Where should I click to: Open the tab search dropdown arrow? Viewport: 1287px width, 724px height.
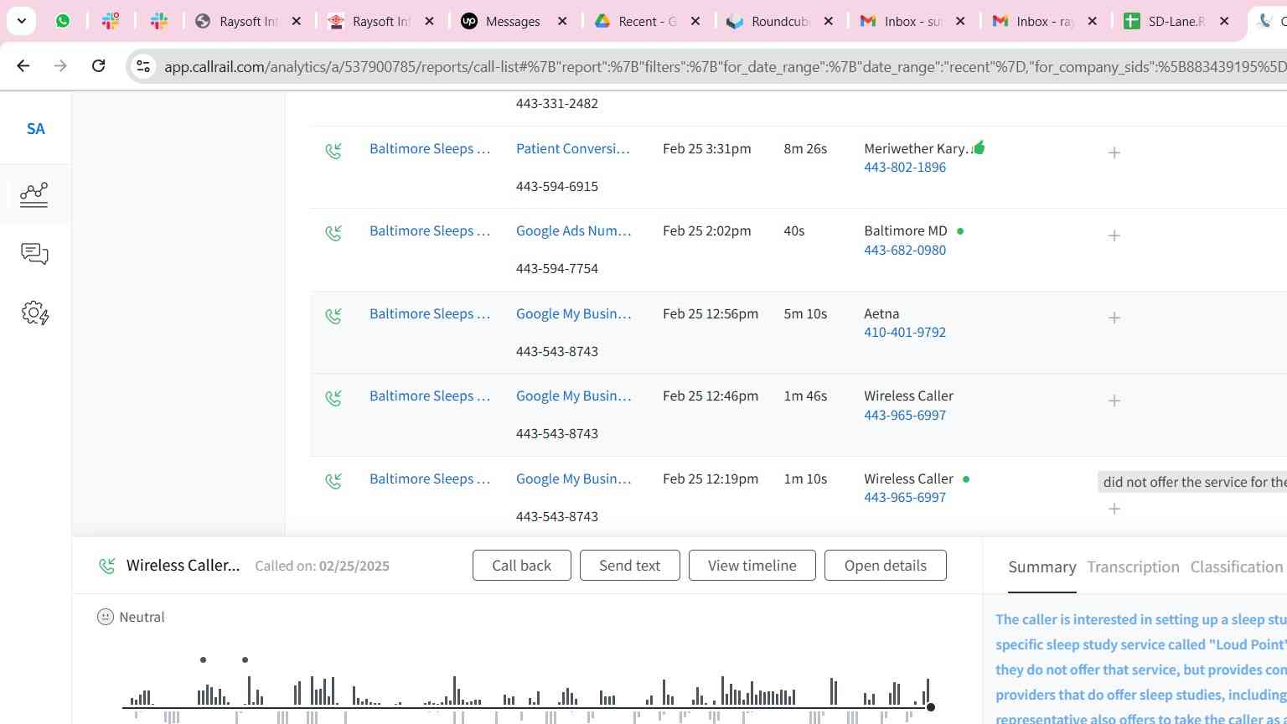(21, 21)
